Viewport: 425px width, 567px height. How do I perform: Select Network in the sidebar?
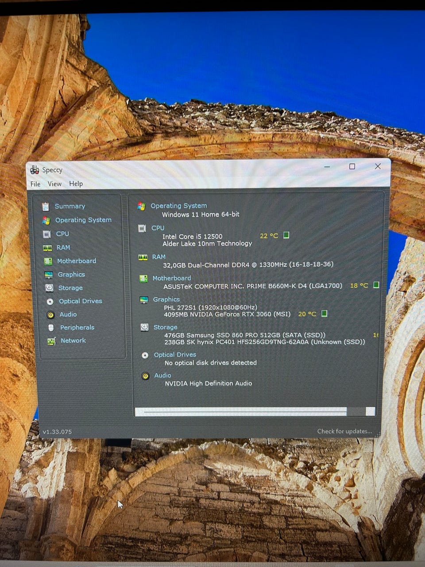[x=73, y=340]
